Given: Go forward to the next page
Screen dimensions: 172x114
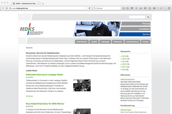Looking at the screenshot, I should (7, 8).
